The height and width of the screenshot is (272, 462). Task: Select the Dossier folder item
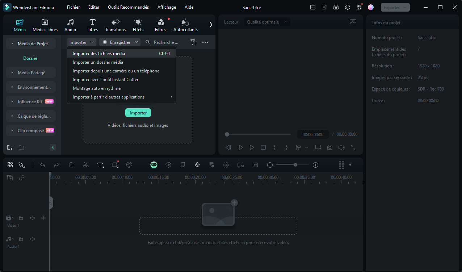coord(30,58)
